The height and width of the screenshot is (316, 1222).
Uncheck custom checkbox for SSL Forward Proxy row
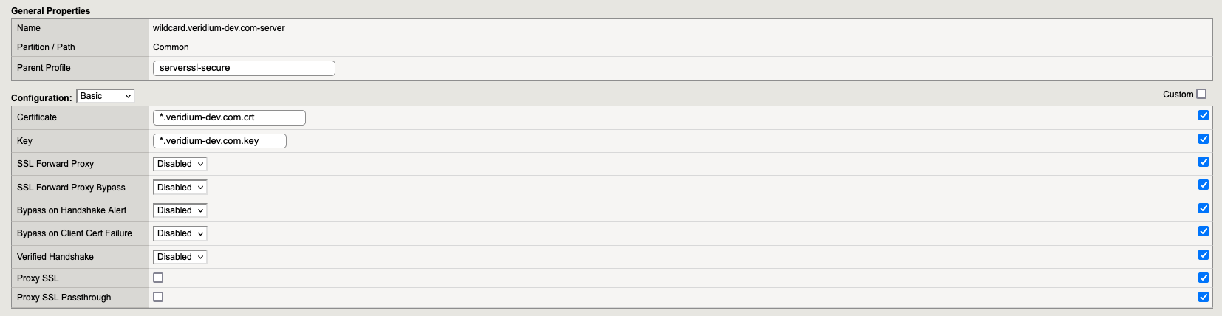pos(1204,162)
